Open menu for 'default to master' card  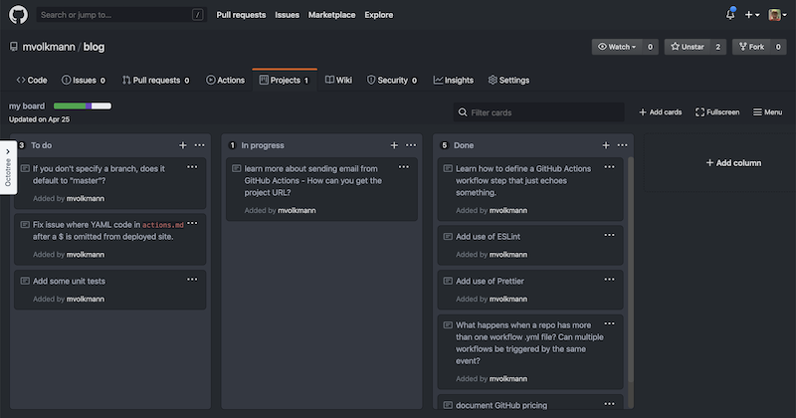tap(192, 167)
